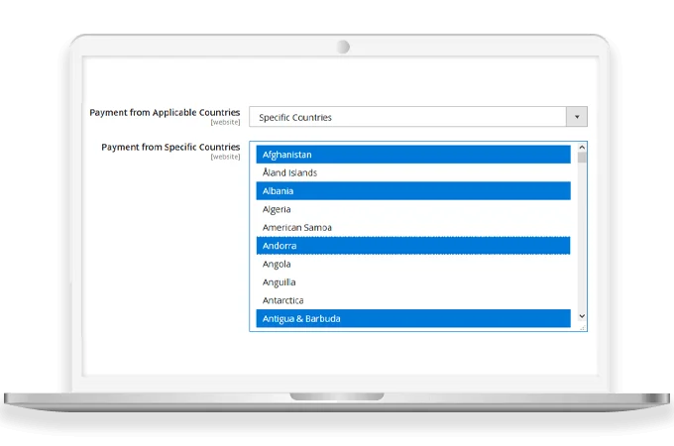This screenshot has height=446, width=674.
Task: Click the Payment from Specific Countries label
Action: 170,147
